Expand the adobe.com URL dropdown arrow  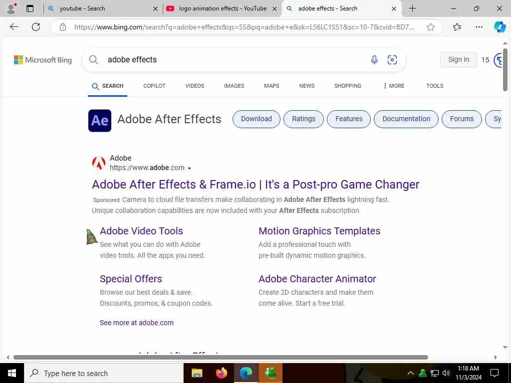coord(189,169)
